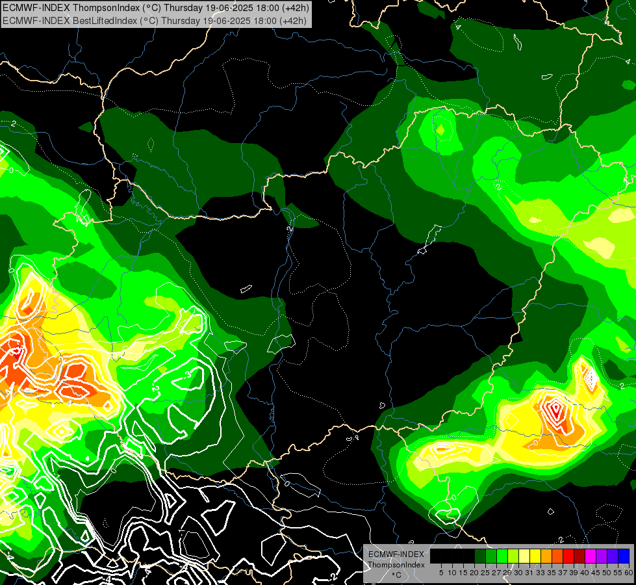Click the legend tick label 29

coord(507,573)
